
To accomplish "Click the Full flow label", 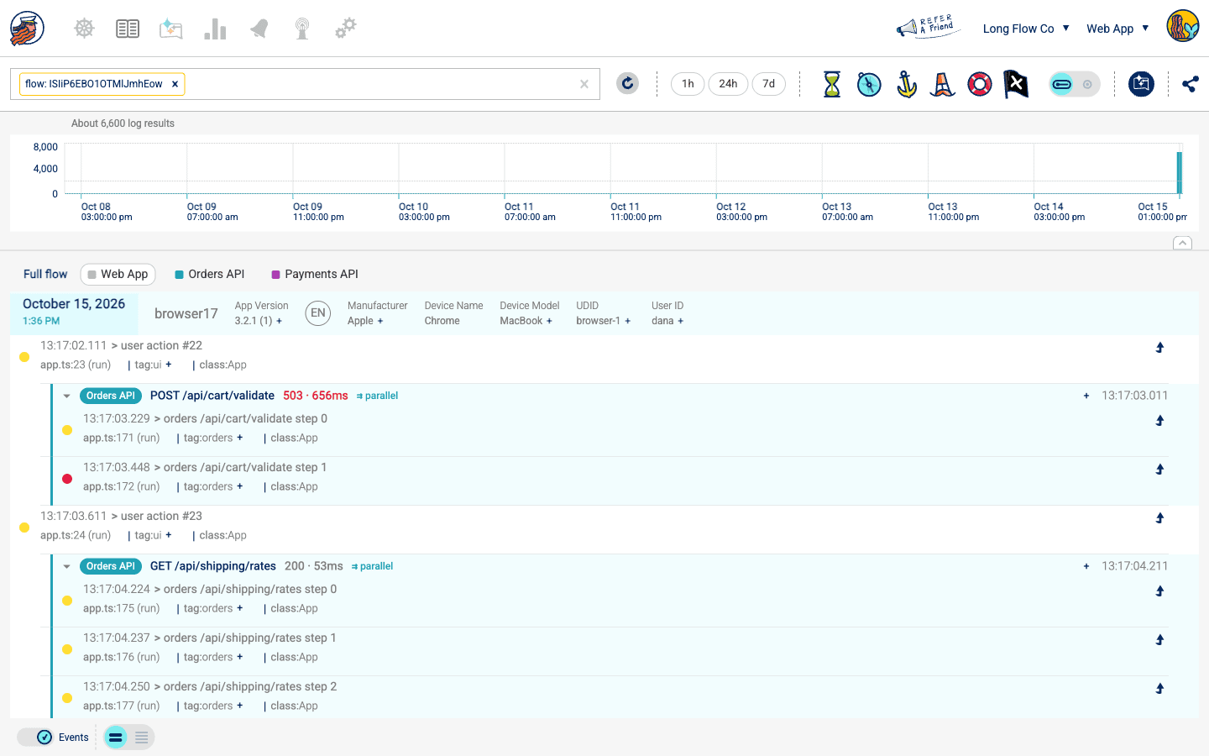I will click(x=45, y=274).
